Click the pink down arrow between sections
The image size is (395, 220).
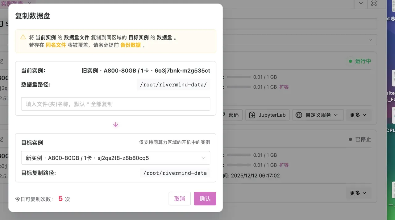pos(116,125)
